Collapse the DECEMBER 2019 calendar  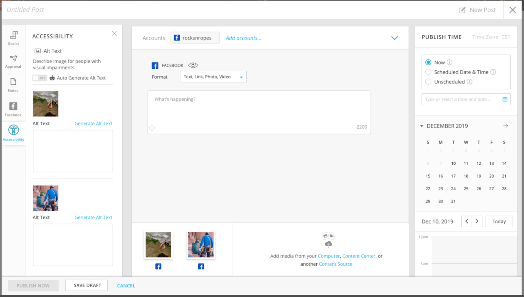tap(421, 126)
